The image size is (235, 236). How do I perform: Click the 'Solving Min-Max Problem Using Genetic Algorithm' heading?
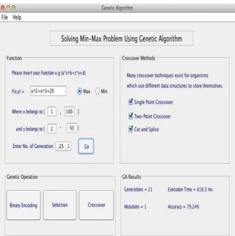122,39
